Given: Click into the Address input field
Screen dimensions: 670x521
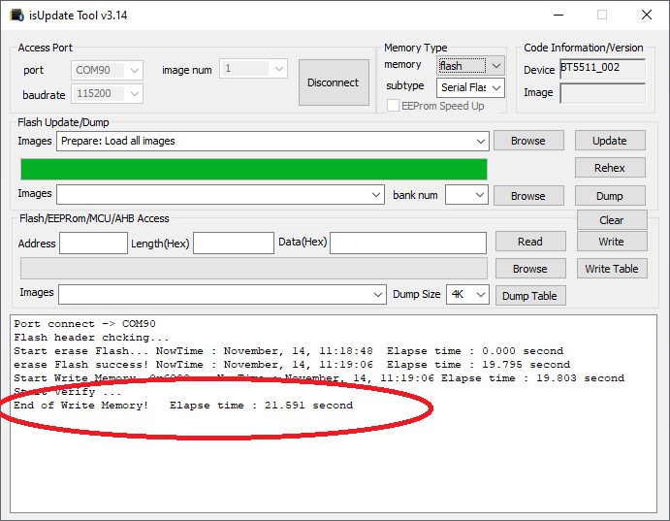Looking at the screenshot, I should pyautogui.click(x=93, y=243).
